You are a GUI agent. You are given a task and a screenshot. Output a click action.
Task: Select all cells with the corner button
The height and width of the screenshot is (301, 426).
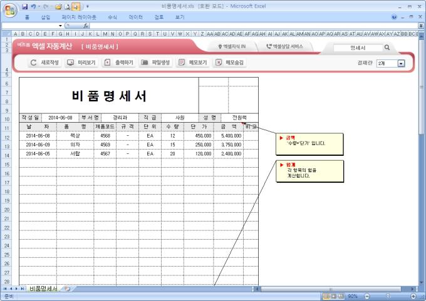pos(7,34)
